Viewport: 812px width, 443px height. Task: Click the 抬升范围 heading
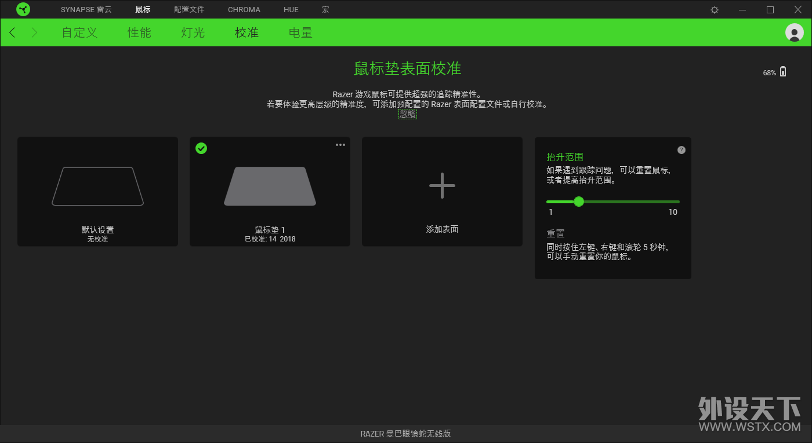pyautogui.click(x=565, y=157)
